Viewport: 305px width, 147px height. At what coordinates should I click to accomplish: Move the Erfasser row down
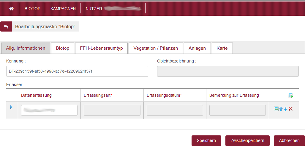point(285,109)
